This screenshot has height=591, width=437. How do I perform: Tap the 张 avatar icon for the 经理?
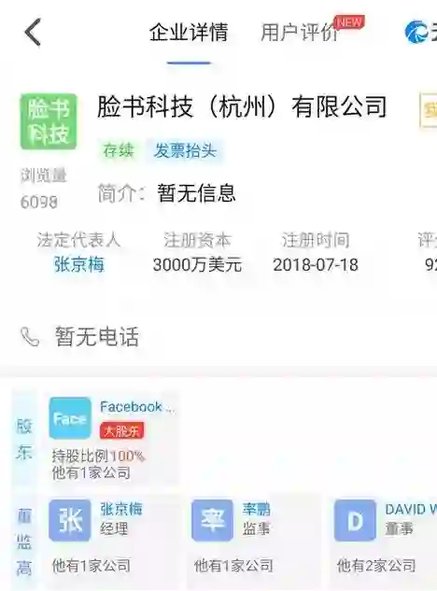click(70, 521)
